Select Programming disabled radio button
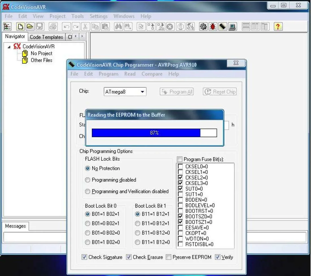Image resolution: width=311 pixels, height=276 pixels. click(87, 180)
